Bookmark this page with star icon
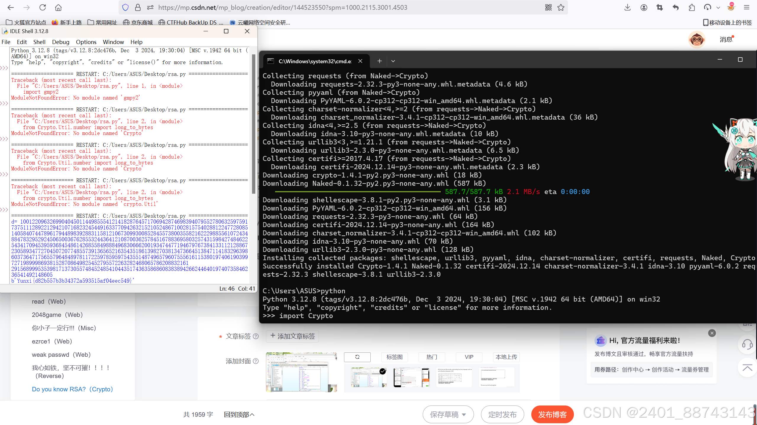 point(561,7)
